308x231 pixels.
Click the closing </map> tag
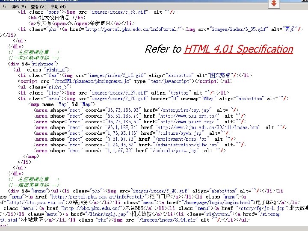[31, 157]
